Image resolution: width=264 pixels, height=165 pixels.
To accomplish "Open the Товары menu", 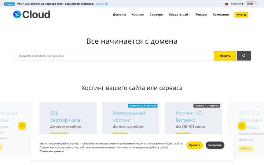I will point(201,14).
